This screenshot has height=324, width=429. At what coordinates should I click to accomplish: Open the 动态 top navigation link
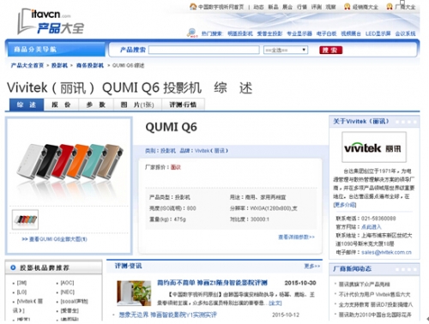tap(258, 7)
